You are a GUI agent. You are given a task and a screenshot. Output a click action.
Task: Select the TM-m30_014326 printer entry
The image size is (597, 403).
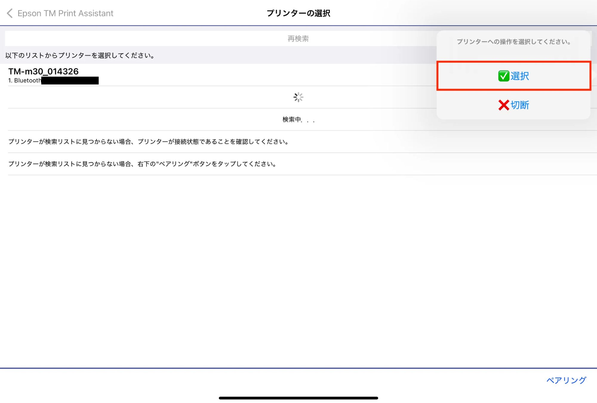[44, 72]
